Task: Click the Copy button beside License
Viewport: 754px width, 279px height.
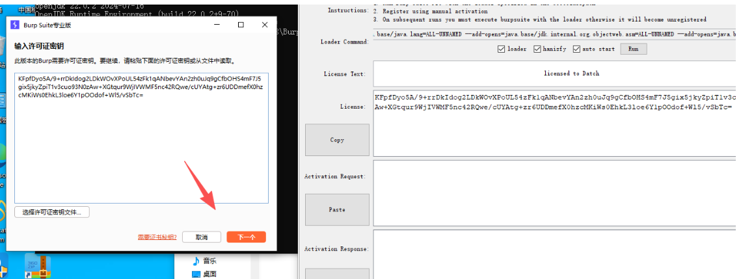Action: pos(337,140)
